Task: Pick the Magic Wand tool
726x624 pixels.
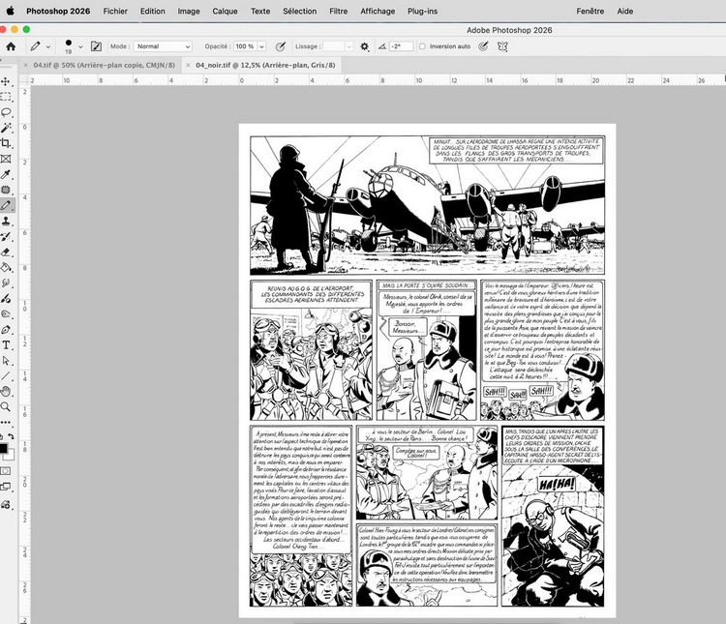Action: (x=6, y=128)
